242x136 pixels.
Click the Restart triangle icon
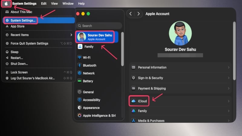click(x=7, y=58)
